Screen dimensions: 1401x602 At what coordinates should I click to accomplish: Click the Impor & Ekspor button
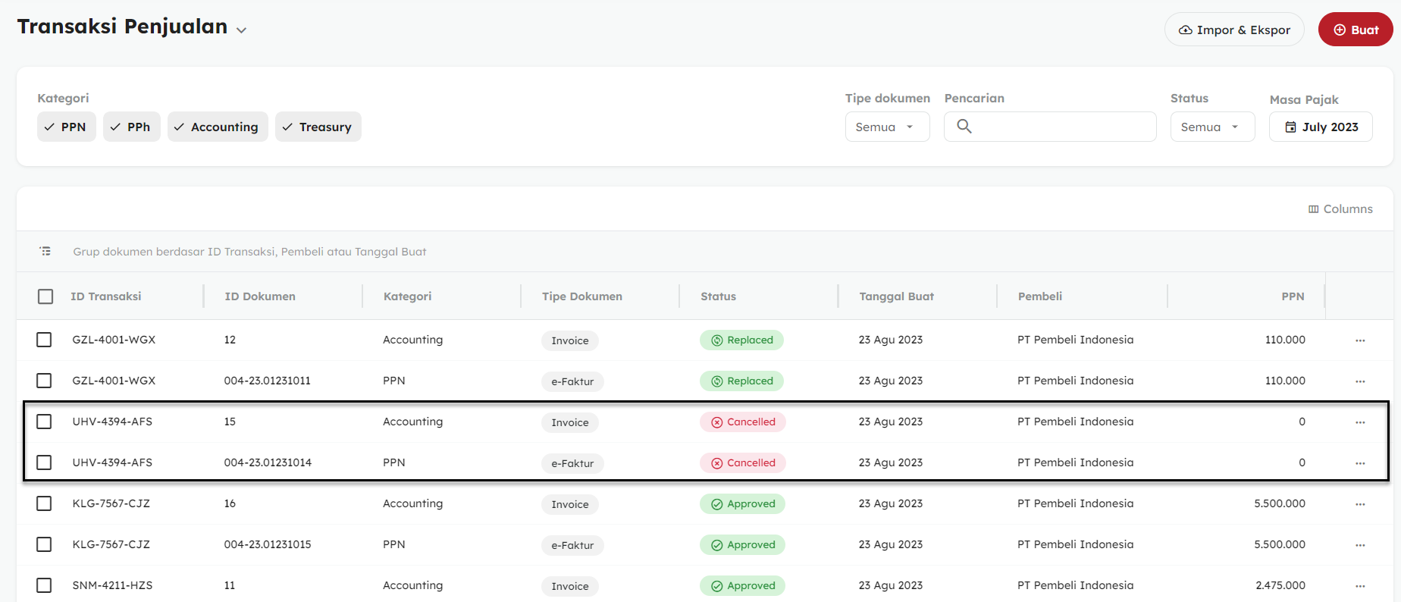pyautogui.click(x=1233, y=30)
